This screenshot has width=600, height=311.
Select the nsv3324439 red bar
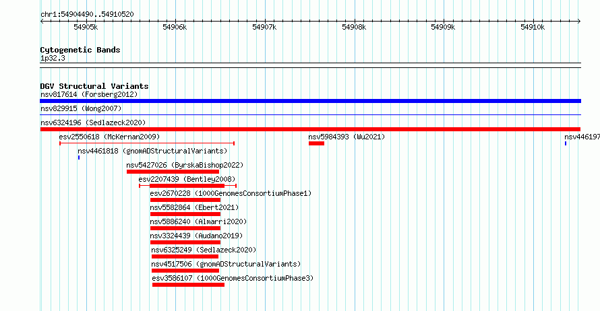pyautogui.click(x=185, y=242)
